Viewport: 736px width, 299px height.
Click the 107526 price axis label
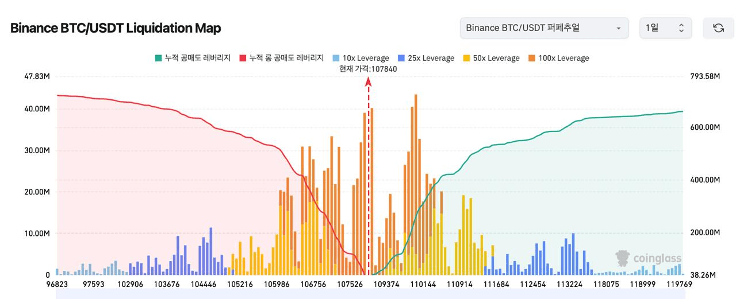point(350,284)
